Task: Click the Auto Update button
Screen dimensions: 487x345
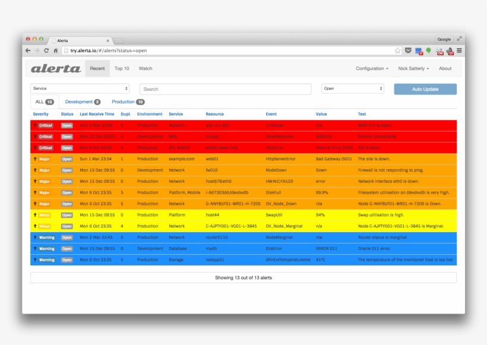Action: pos(425,88)
